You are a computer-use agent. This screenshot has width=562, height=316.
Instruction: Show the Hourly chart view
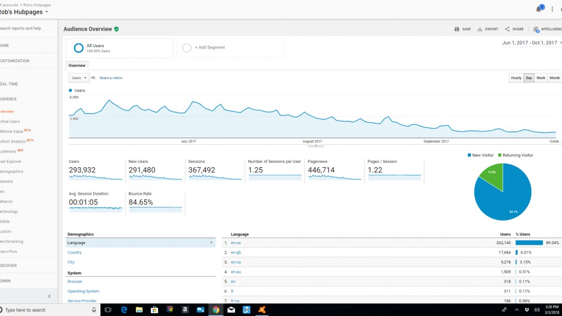[x=516, y=78]
